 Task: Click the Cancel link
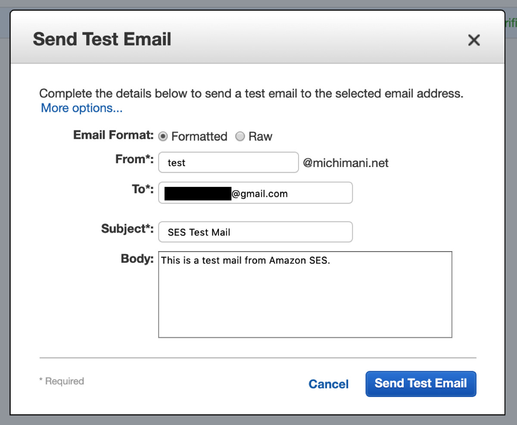click(328, 384)
